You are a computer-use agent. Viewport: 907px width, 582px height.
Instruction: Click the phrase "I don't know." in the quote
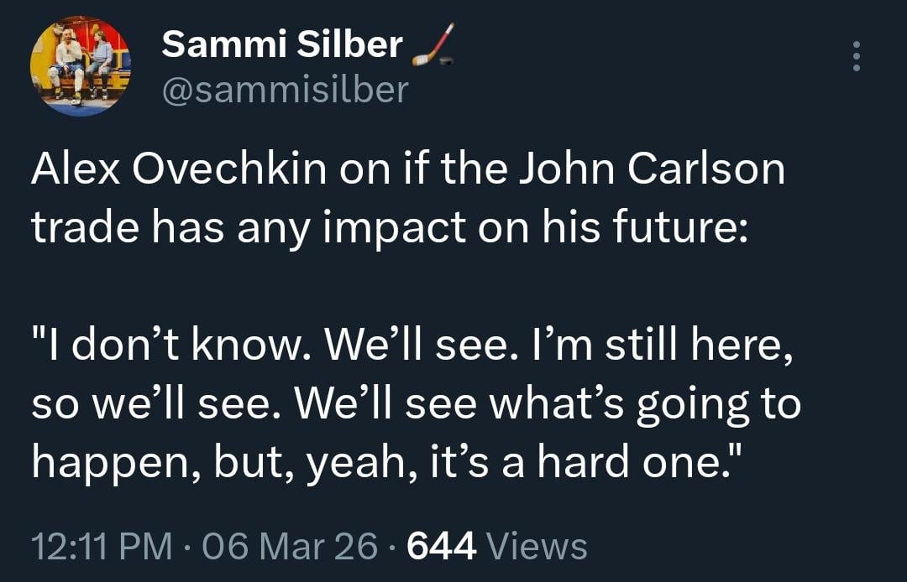pyautogui.click(x=167, y=348)
